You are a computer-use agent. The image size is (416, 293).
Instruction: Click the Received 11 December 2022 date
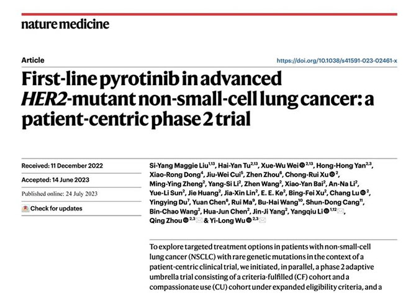click(62, 166)
